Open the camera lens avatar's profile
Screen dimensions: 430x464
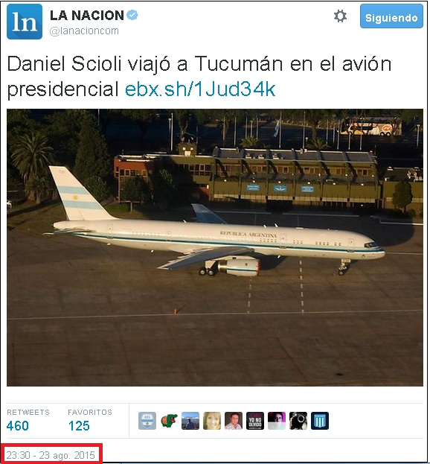pyautogui.click(x=298, y=421)
